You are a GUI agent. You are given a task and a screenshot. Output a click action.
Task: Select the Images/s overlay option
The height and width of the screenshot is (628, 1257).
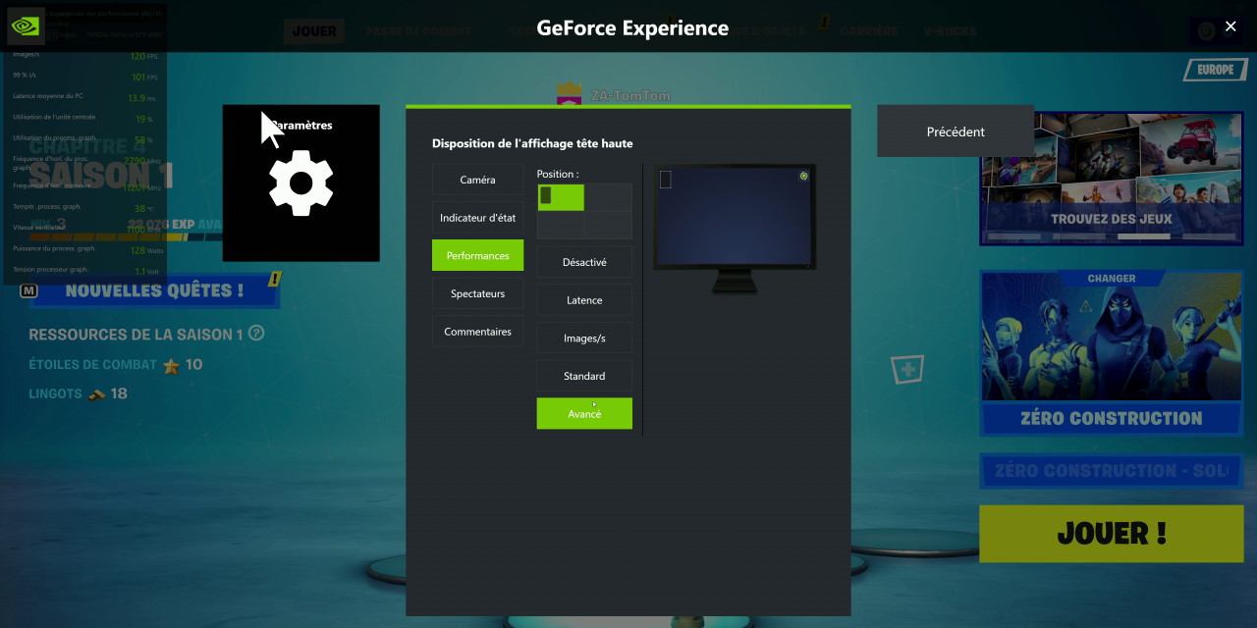(584, 339)
